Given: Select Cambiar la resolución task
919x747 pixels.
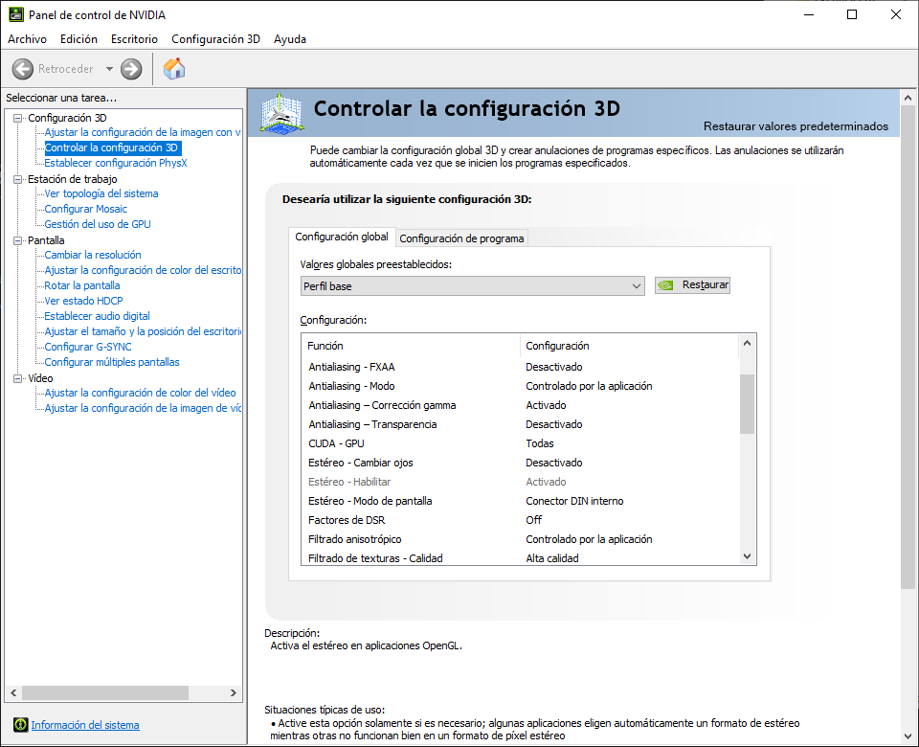Looking at the screenshot, I should point(93,255).
